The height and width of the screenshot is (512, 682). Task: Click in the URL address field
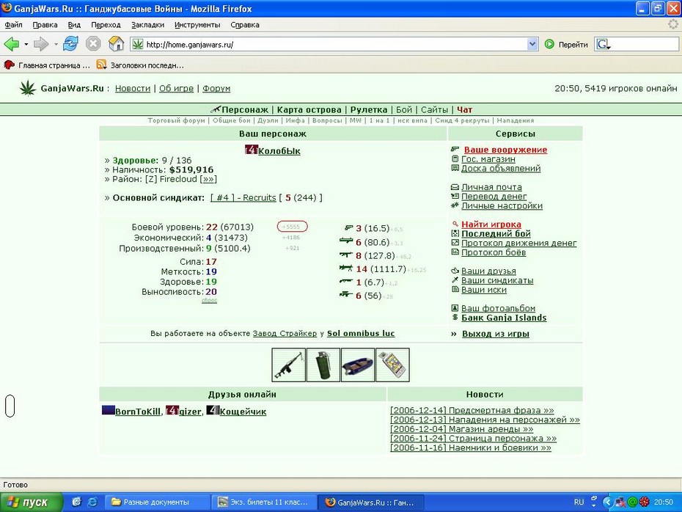(335, 44)
